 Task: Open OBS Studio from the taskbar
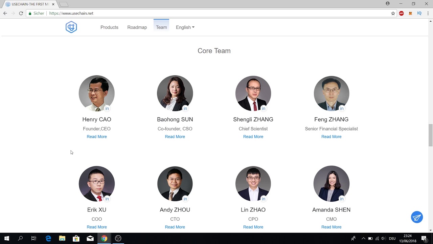pos(118,238)
